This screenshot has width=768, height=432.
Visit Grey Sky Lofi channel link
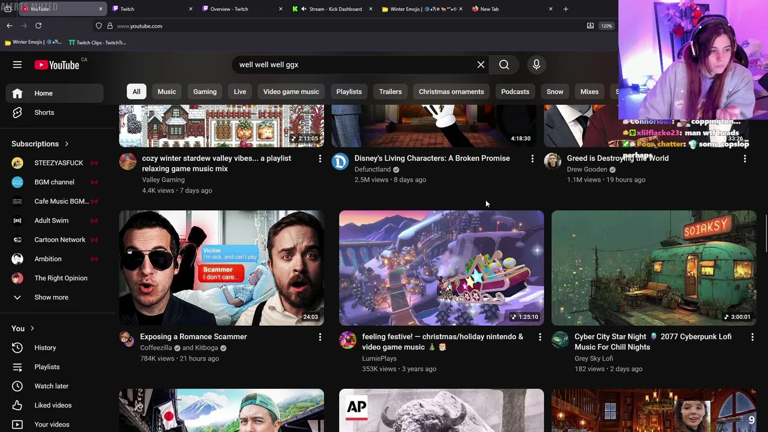pos(593,358)
